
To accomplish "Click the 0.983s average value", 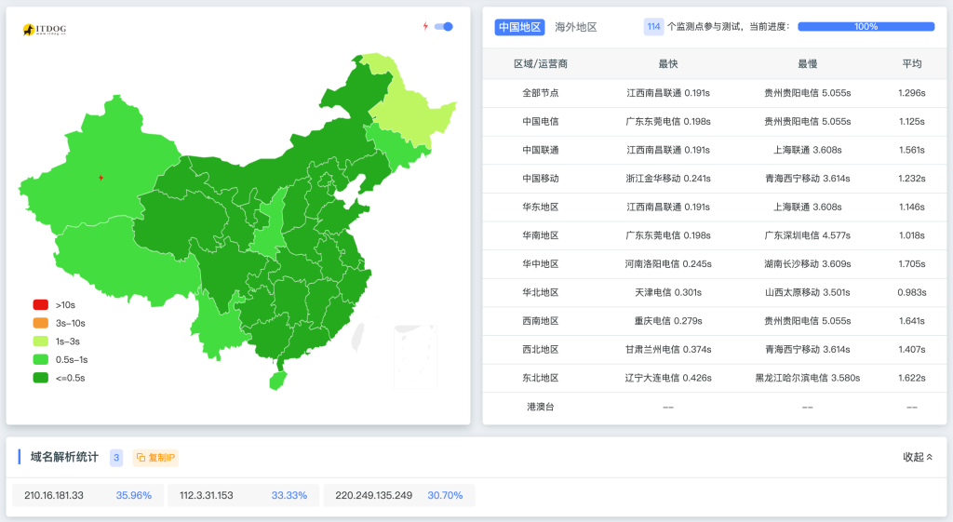I will point(912,293).
